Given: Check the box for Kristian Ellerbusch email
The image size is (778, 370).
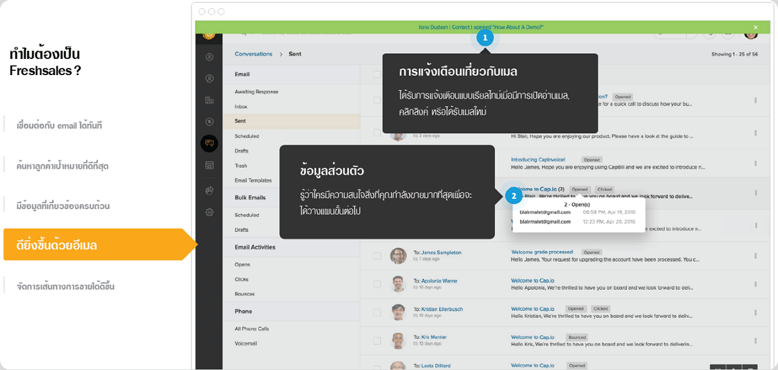Looking at the screenshot, I should click(x=377, y=312).
